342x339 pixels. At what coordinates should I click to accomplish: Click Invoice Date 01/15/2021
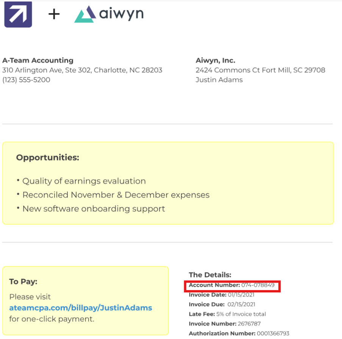coord(222,295)
